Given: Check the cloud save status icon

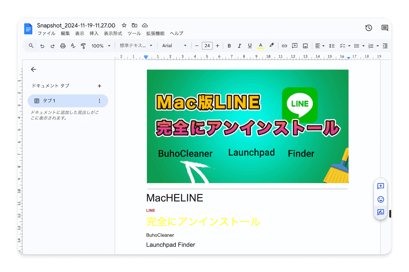Looking at the screenshot, I should pos(145,25).
